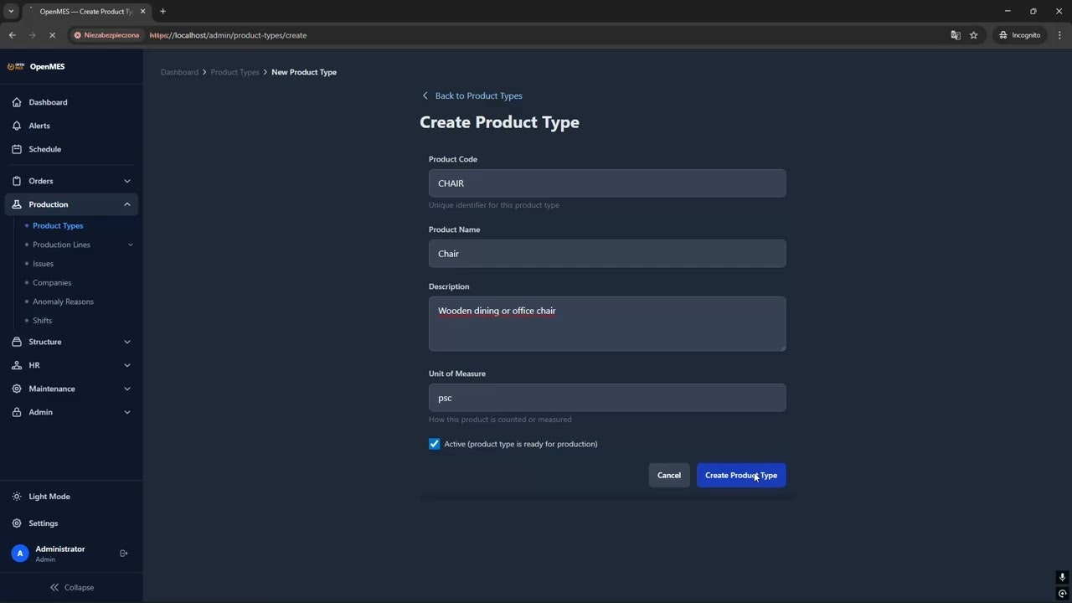Expand the Structure menu chevron
The image size is (1072, 603).
pyautogui.click(x=127, y=342)
